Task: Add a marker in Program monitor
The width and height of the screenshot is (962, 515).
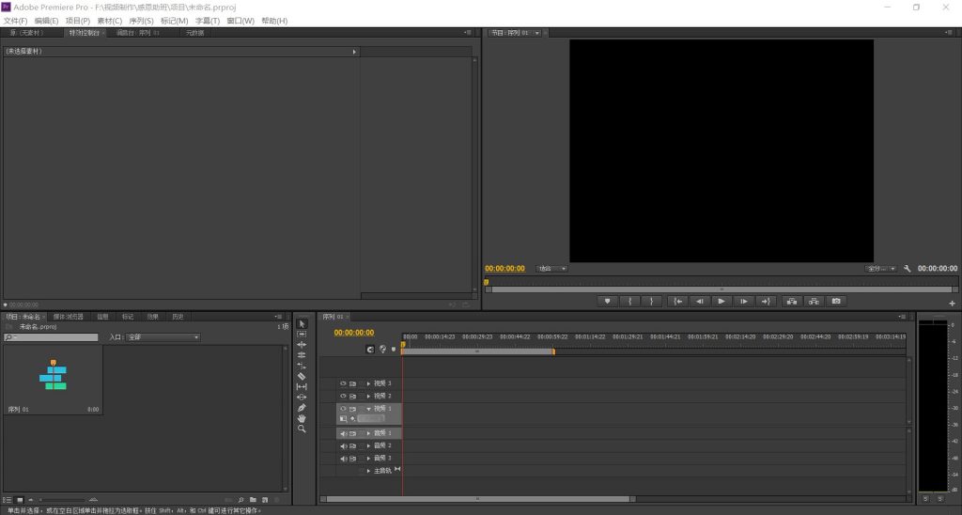Action: coord(608,302)
